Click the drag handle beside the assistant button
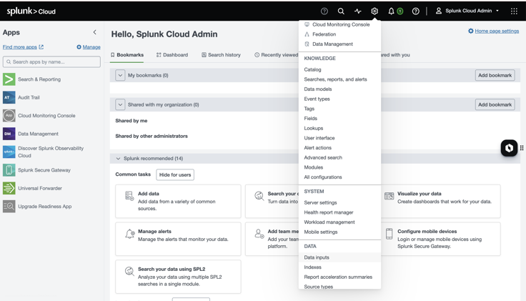 522,148
